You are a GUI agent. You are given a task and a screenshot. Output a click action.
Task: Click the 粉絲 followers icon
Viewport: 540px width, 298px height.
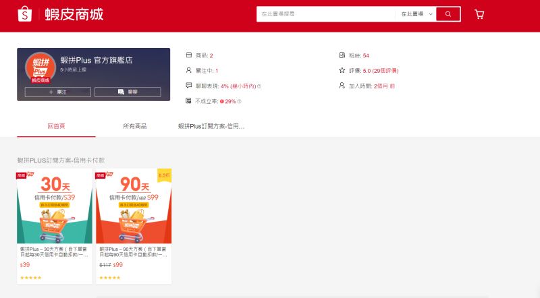342,55
